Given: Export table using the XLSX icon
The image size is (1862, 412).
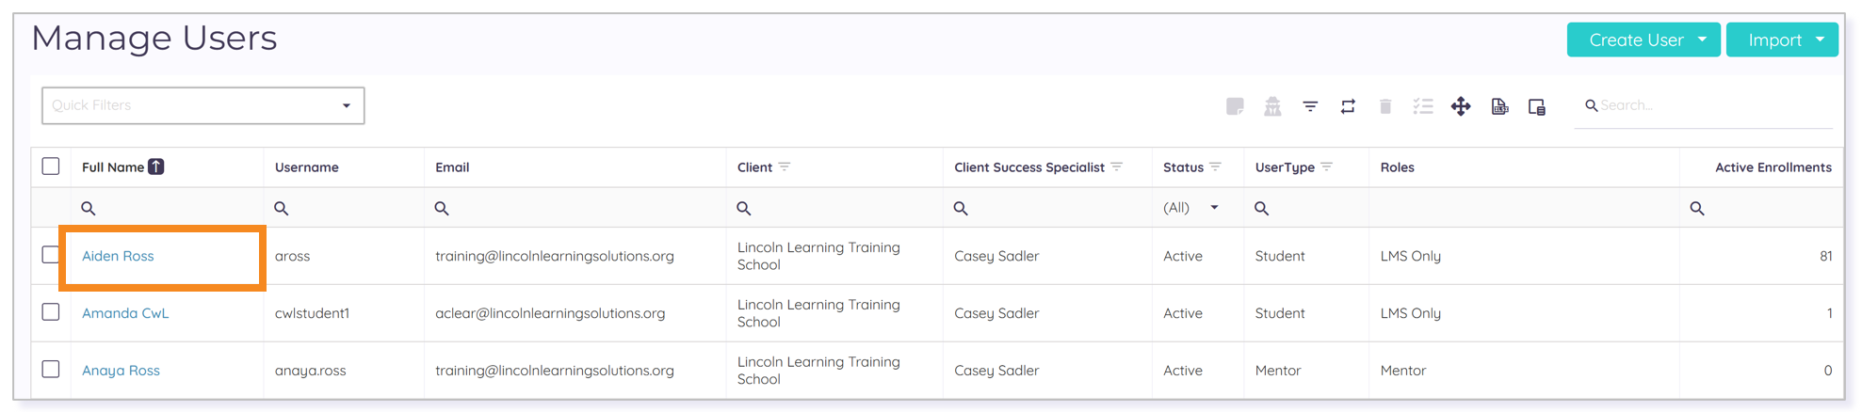Looking at the screenshot, I should (x=1499, y=106).
